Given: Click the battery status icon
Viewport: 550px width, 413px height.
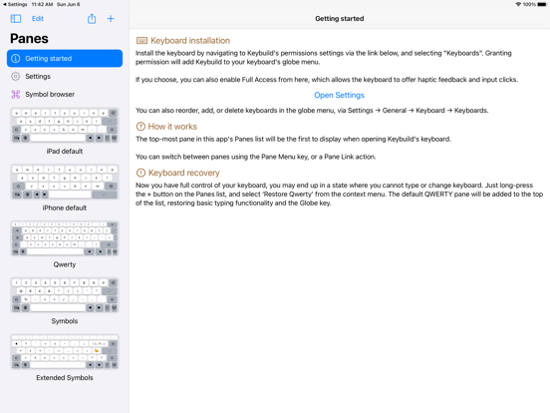Looking at the screenshot, I should pyautogui.click(x=542, y=4).
